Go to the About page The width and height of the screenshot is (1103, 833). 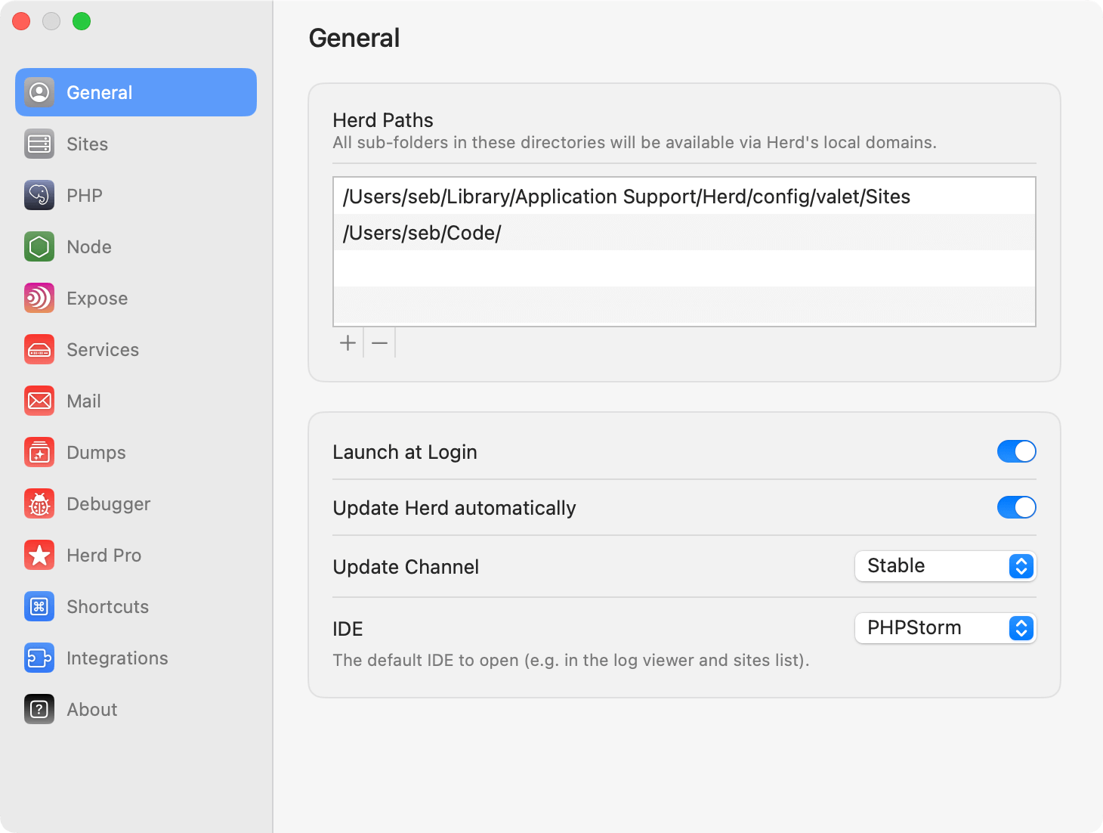tap(91, 709)
